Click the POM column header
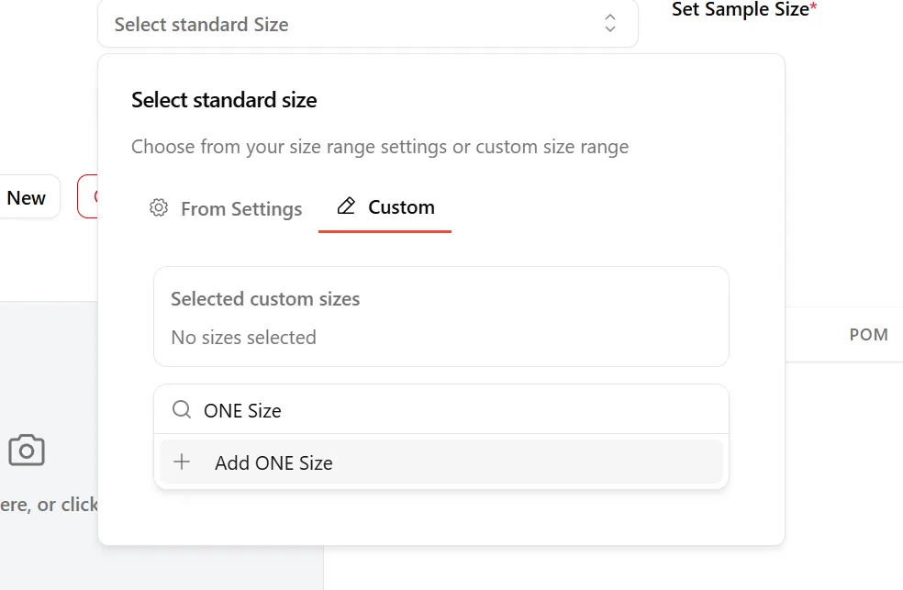 (868, 335)
